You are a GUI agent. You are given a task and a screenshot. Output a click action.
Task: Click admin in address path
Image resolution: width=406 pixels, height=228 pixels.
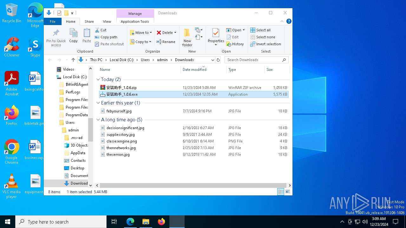click(162, 60)
